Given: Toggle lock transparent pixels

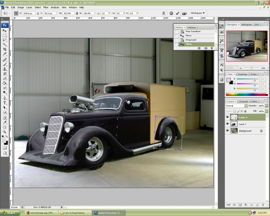Looking at the screenshot, I should coord(234,111).
